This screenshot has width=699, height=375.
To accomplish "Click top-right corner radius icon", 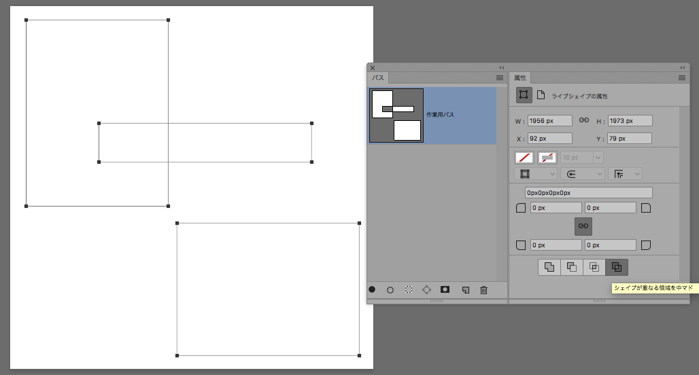I will pos(645,208).
